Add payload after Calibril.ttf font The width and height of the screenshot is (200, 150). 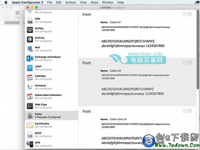pos(190,62)
